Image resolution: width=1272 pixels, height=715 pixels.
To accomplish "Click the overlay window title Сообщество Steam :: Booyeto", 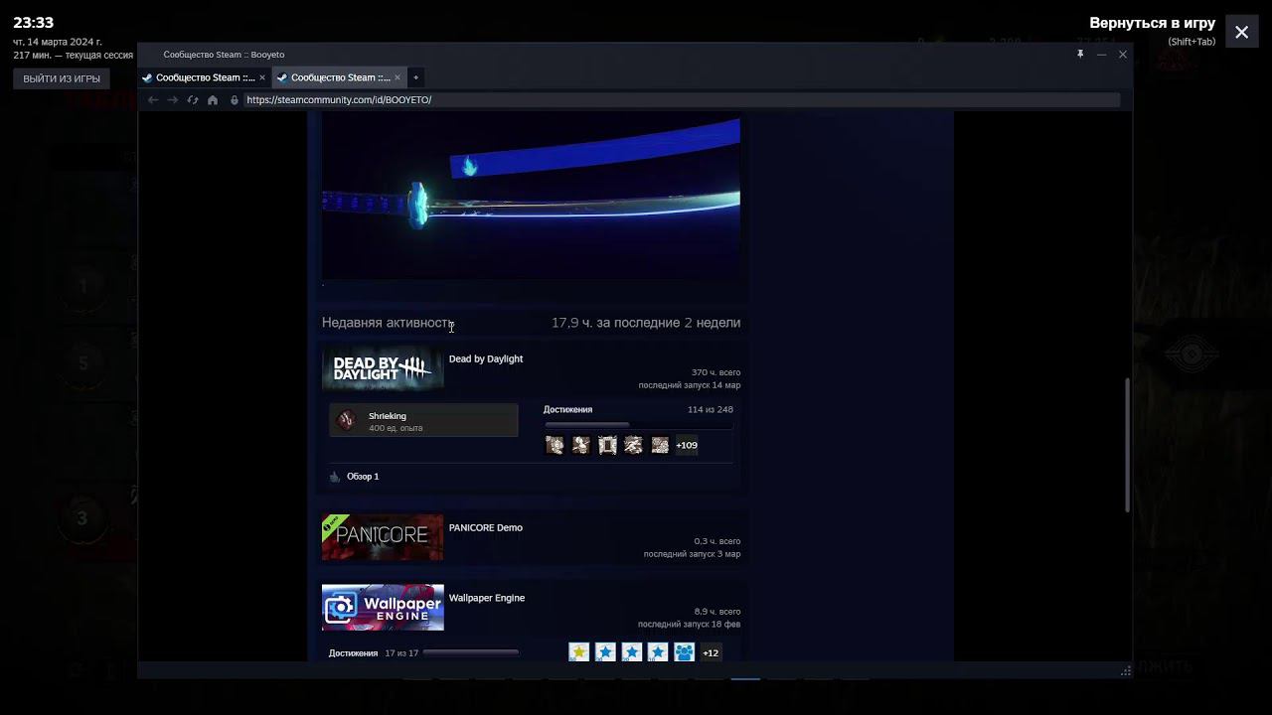I will point(224,55).
